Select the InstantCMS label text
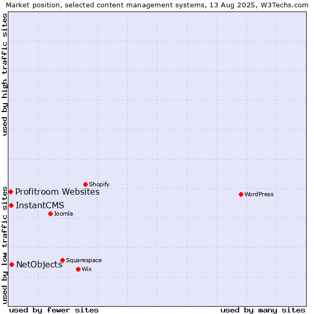This screenshot has height=314, width=314. [40, 205]
